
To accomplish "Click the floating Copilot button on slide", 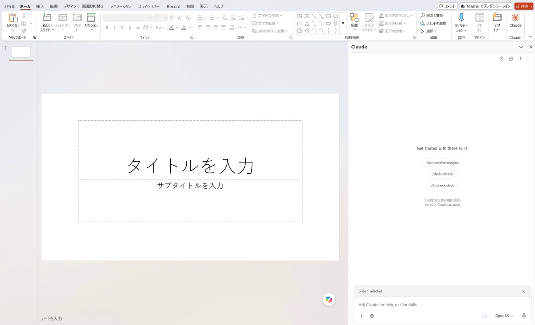I will (x=329, y=300).
